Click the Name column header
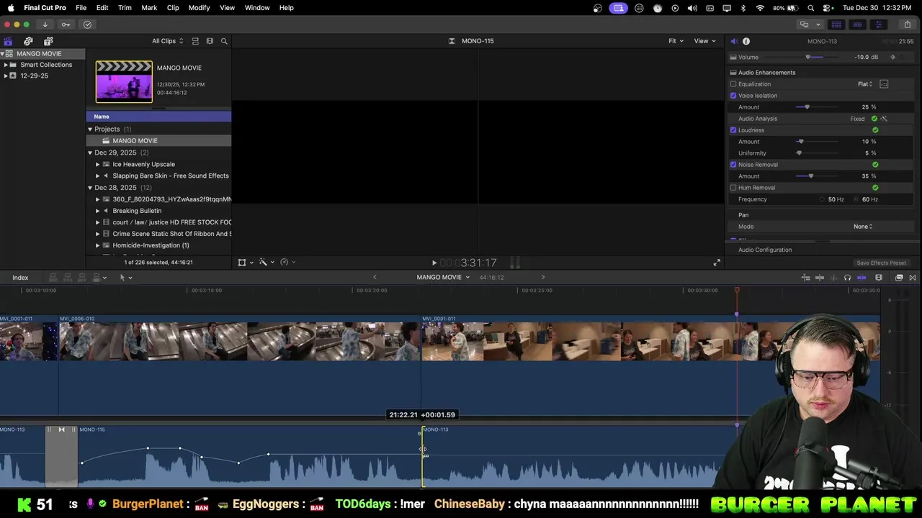Screen dimensions: 922x518 [x=158, y=117]
